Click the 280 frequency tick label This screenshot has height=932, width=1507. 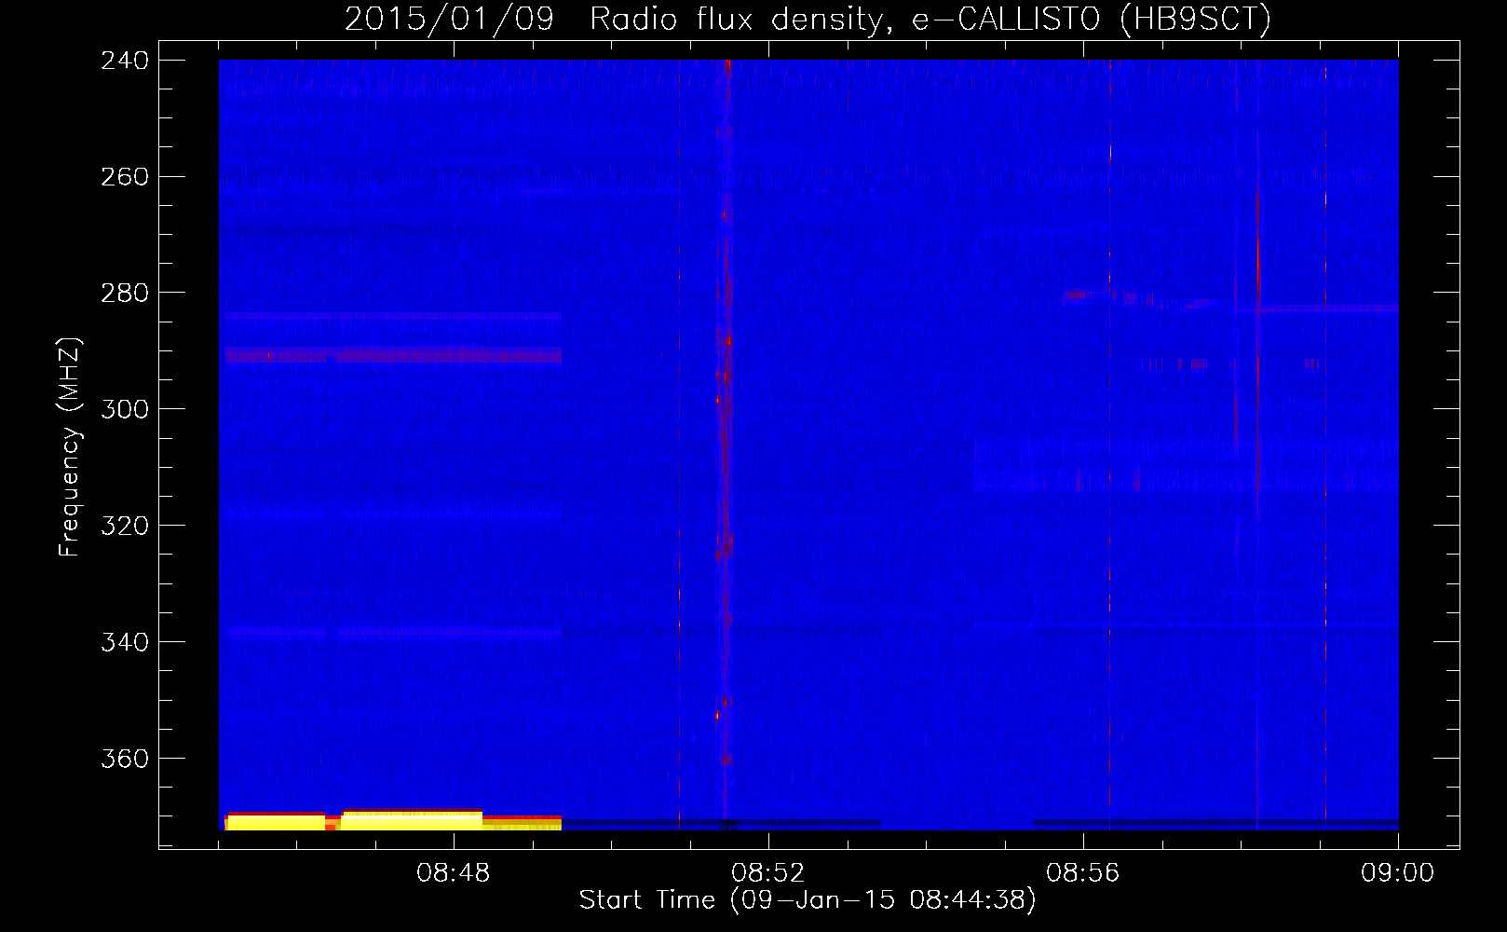(125, 294)
